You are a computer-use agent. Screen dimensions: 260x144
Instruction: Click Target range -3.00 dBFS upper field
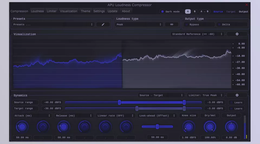coord(215,108)
